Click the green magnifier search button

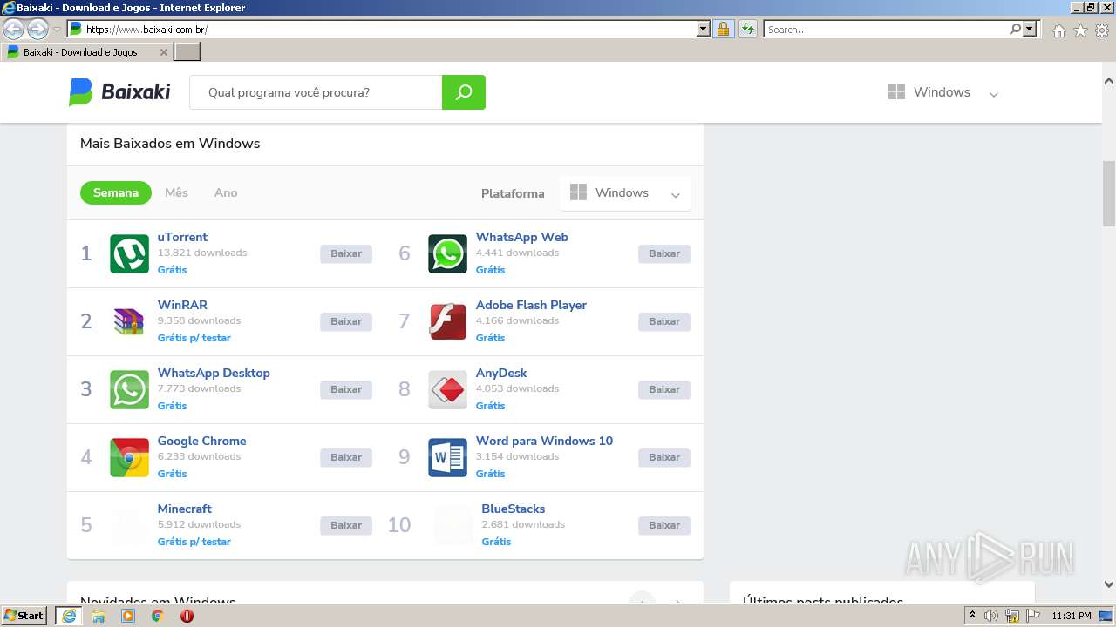pos(464,92)
